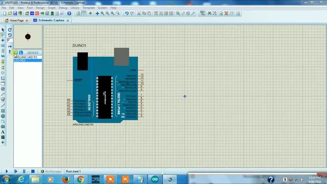The width and height of the screenshot is (327, 184).
Task: Toggle the grid display toolbar icon
Action: (x=84, y=14)
